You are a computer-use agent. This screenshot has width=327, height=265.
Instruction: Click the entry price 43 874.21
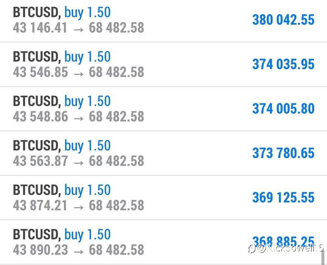40,205
